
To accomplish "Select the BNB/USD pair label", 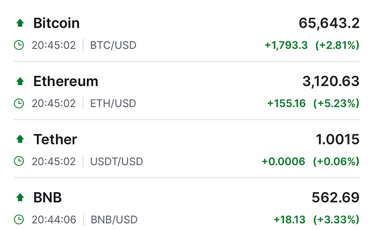I will point(114,220).
